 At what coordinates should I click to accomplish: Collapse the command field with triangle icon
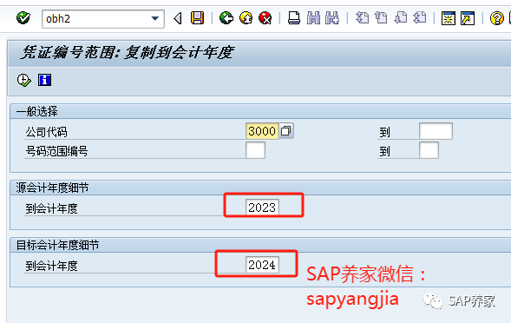click(178, 18)
